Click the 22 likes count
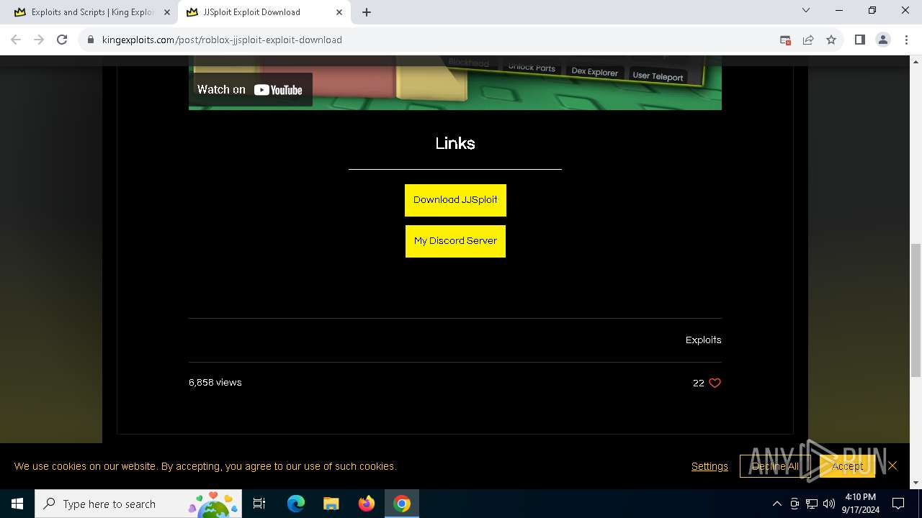 coord(699,383)
